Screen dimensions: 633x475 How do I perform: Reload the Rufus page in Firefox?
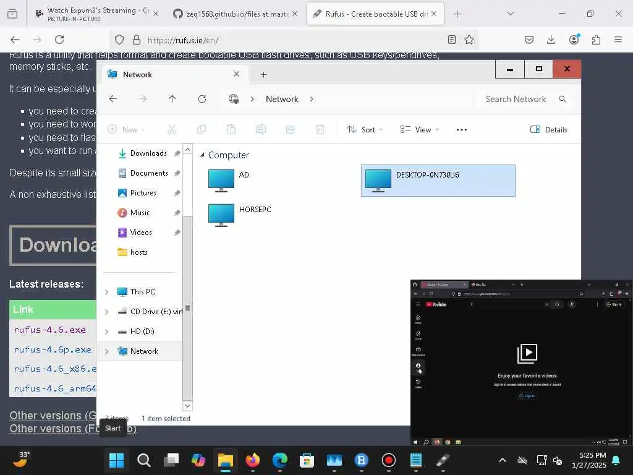pos(59,40)
